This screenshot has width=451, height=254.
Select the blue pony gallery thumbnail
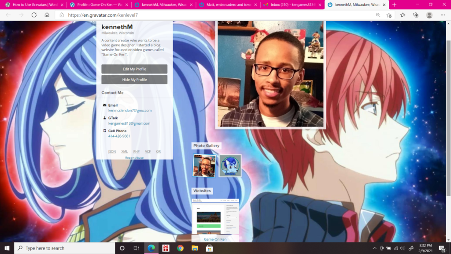[230, 166]
